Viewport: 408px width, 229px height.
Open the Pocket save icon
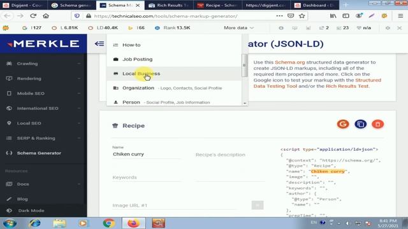[x=291, y=16]
